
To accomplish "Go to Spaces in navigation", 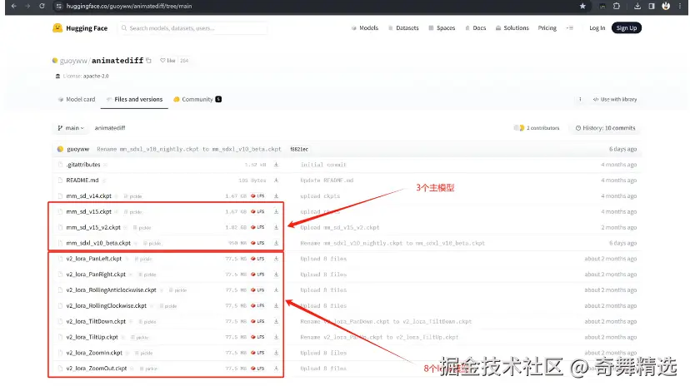I will tap(442, 28).
